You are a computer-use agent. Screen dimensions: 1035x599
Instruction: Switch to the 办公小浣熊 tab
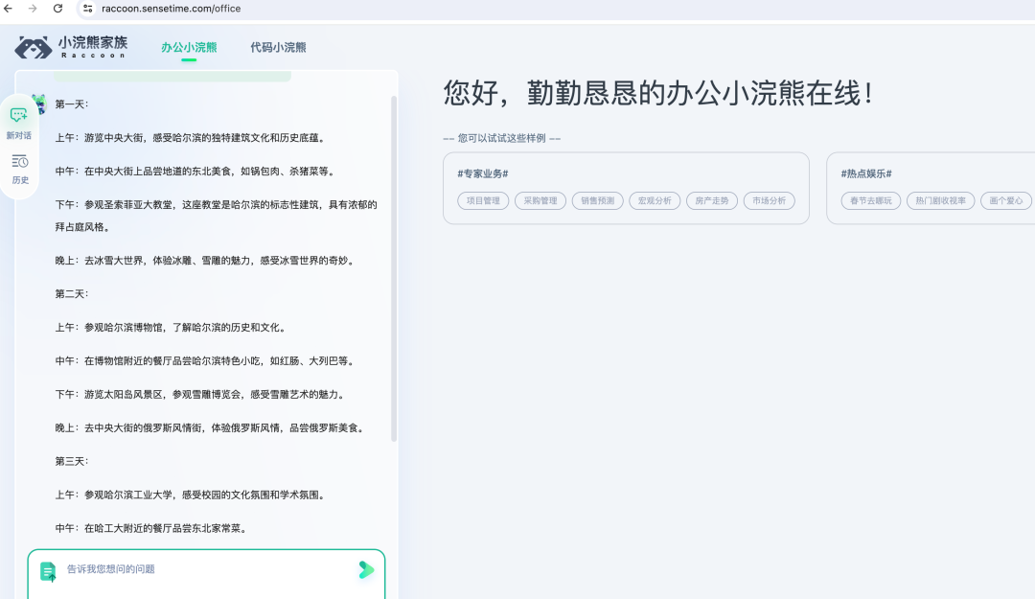point(189,48)
